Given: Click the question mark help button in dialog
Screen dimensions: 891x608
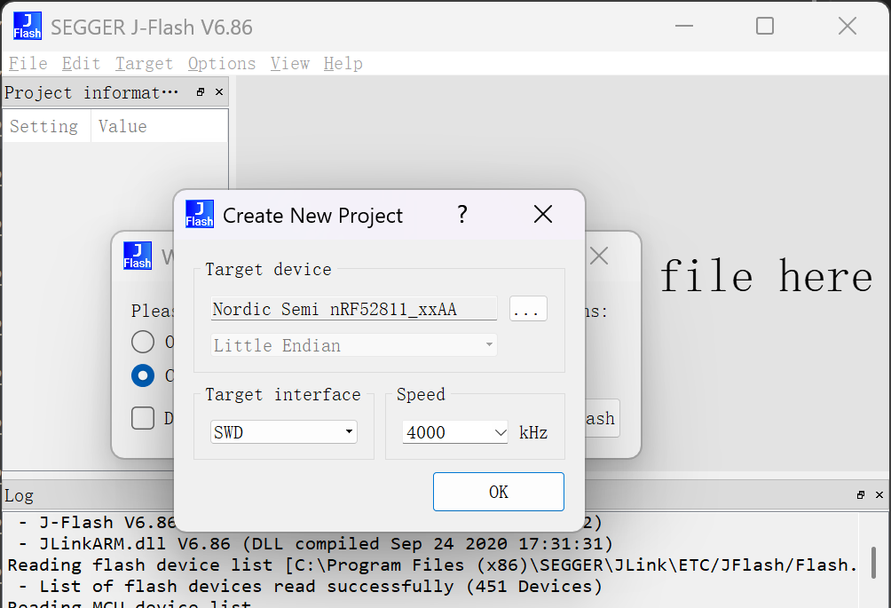Looking at the screenshot, I should (x=461, y=214).
